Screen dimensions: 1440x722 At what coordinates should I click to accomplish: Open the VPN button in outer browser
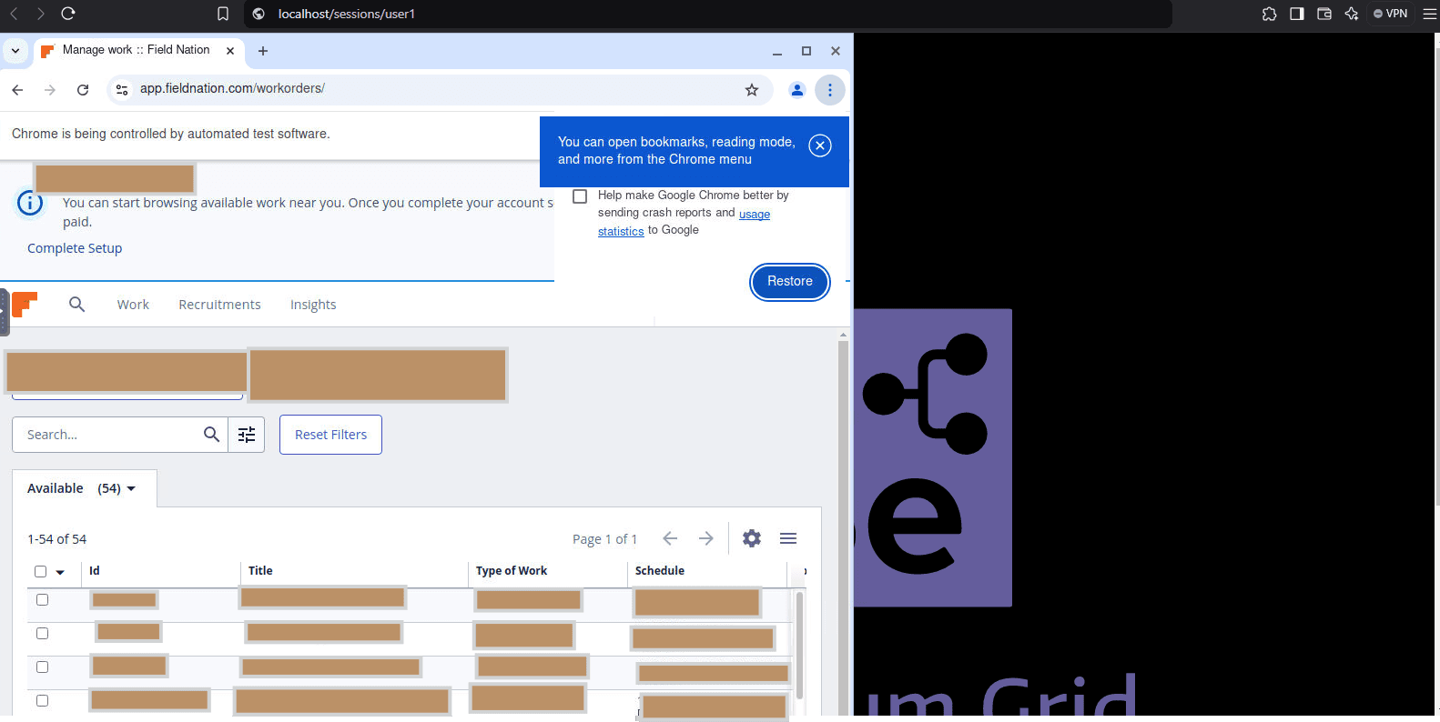1391,14
